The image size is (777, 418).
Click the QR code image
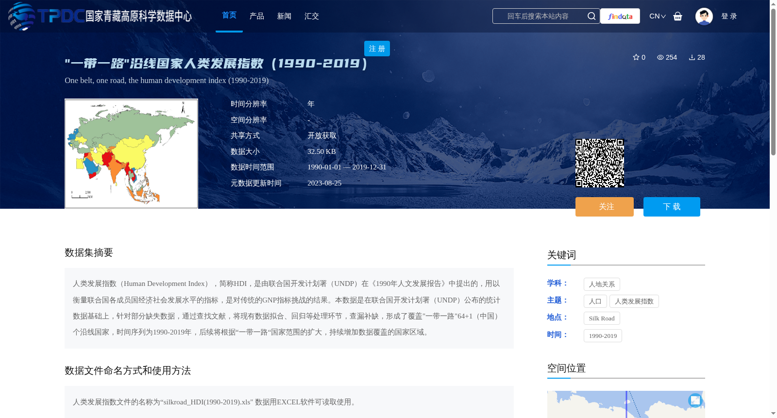click(x=600, y=163)
